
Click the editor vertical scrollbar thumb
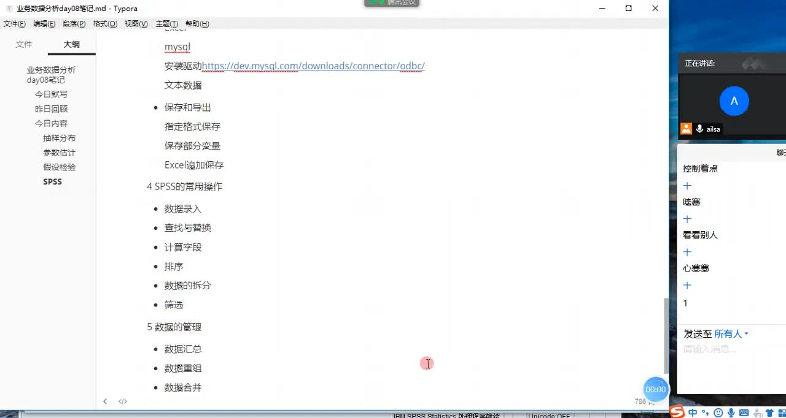tap(666, 336)
